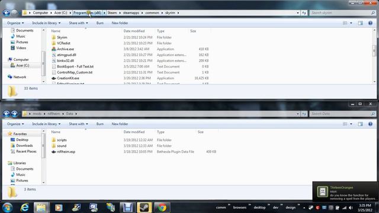Image resolution: width=379 pixels, height=213 pixels.
Task: Open Steam from taskbar
Action: 144,208
